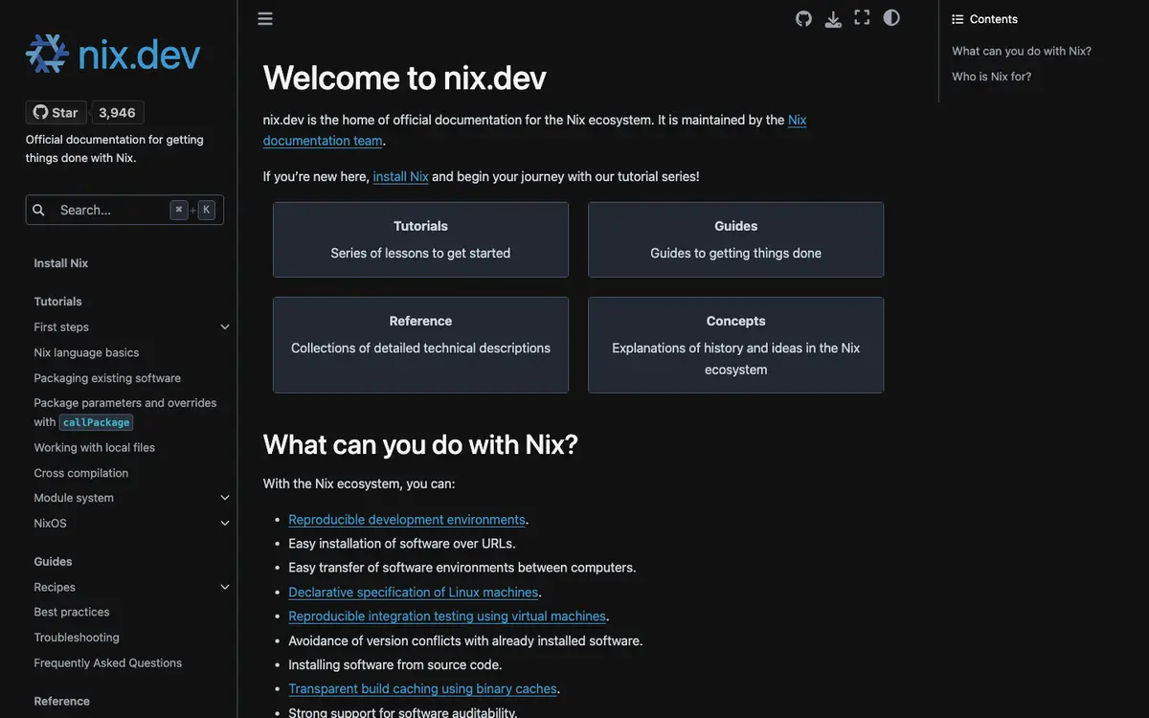Screen dimensions: 1149x718
Task: Click 'Easy installation of software over URLs'
Action: click(x=402, y=544)
